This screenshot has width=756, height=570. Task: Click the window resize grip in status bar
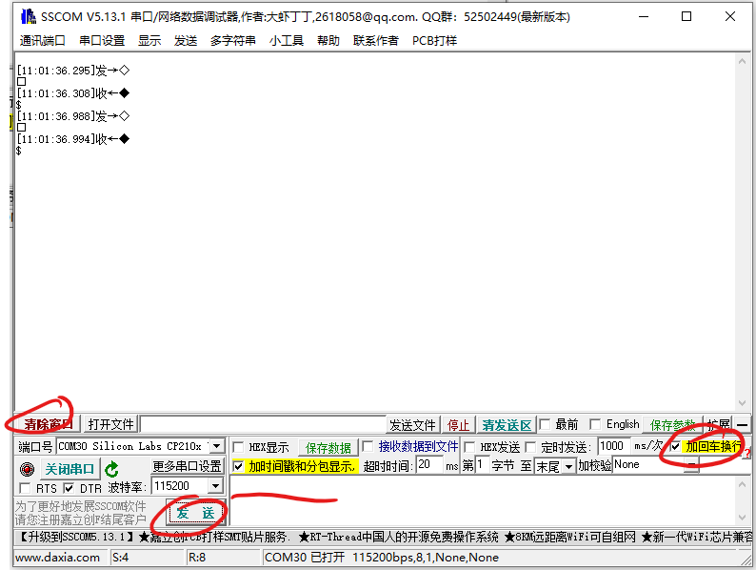coord(746,560)
